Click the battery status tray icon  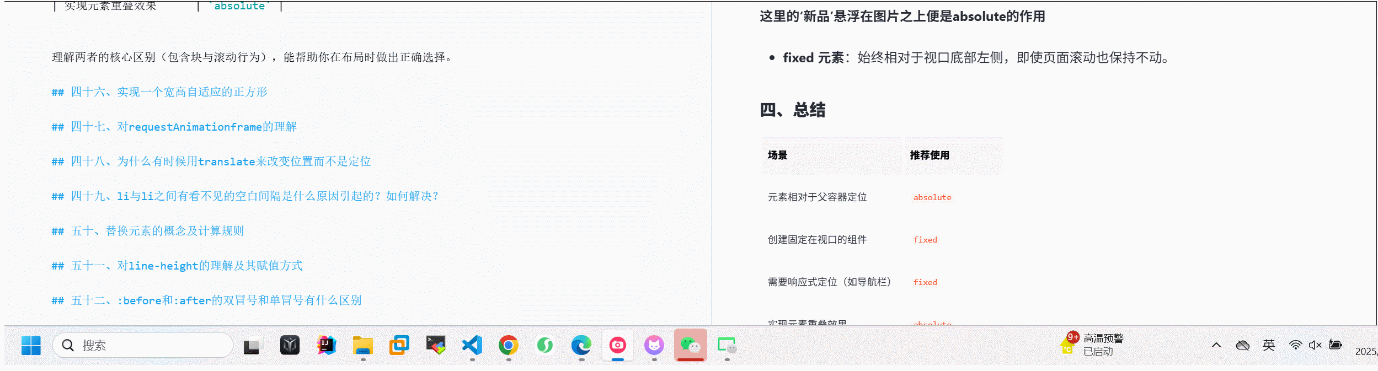[1336, 345]
